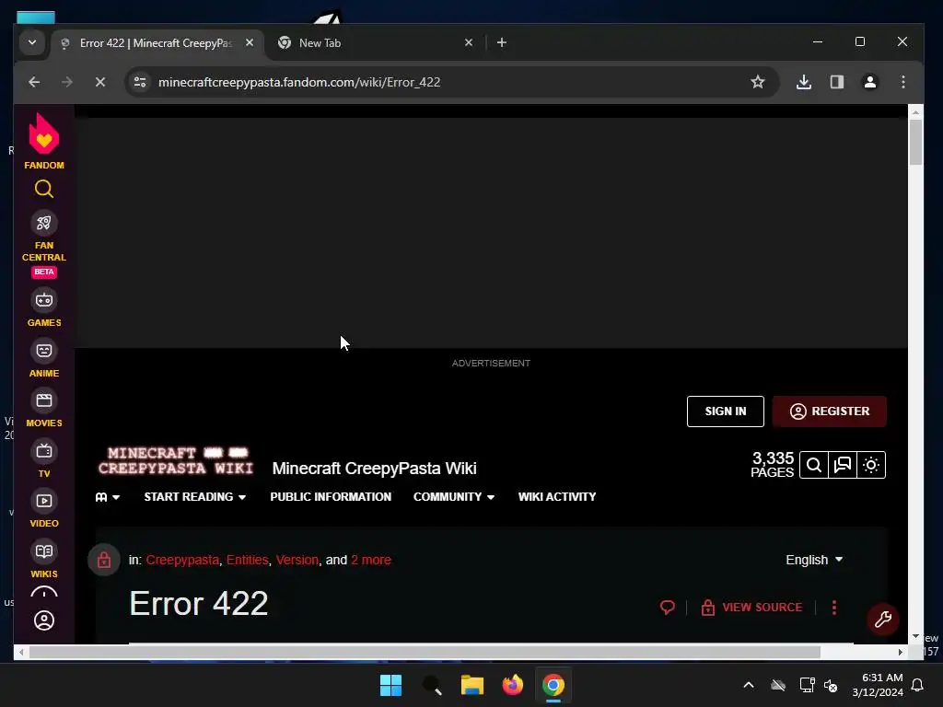Open Minecraft CreepyPasta Wiki title link
The image size is (943, 707).
tap(374, 469)
